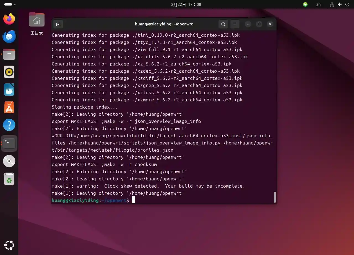Launch Thunderbird Mail from the dock
The width and height of the screenshot is (354, 255).
tap(9, 36)
